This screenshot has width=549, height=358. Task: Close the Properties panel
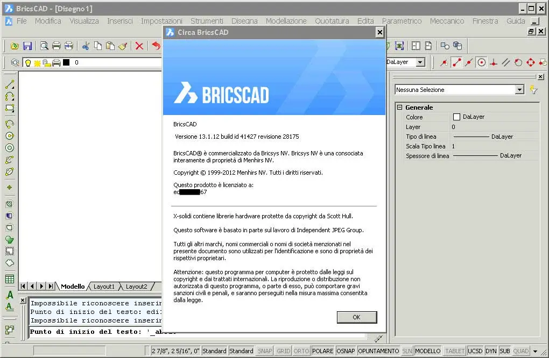[540, 76]
